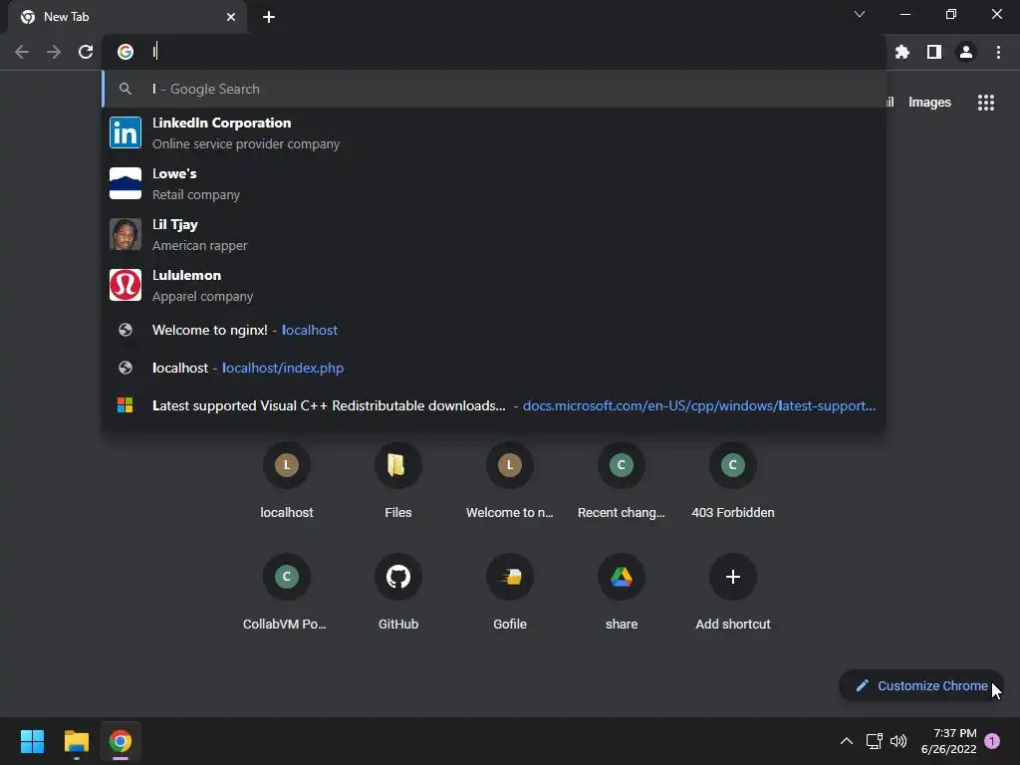Close the New Tab tab

coord(231,17)
